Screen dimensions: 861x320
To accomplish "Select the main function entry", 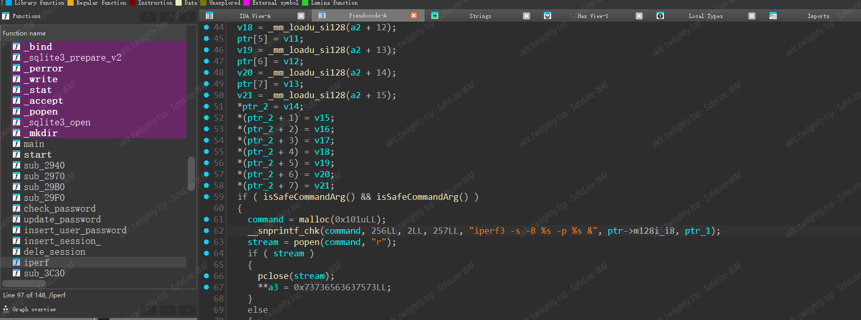I will [34, 144].
